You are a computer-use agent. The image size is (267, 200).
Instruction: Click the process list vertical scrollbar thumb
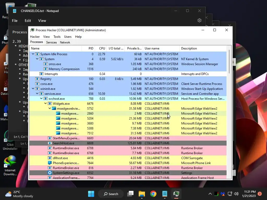click(229, 61)
